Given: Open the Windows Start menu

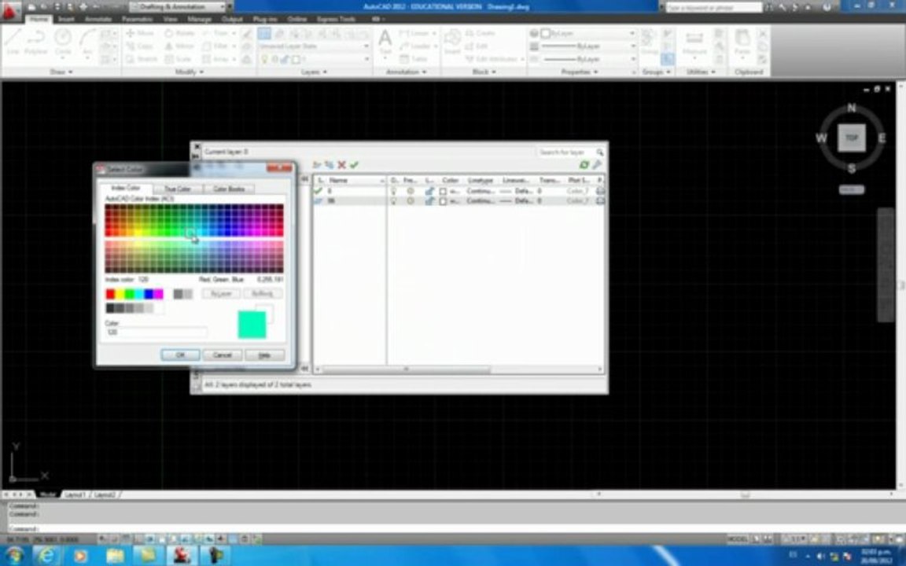Looking at the screenshot, I should [13, 556].
